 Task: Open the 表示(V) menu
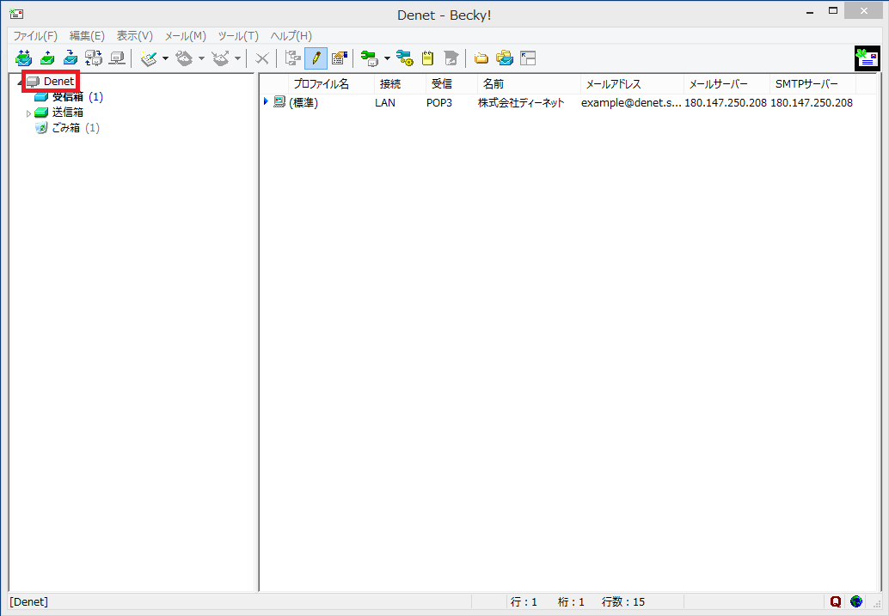pyautogui.click(x=134, y=36)
